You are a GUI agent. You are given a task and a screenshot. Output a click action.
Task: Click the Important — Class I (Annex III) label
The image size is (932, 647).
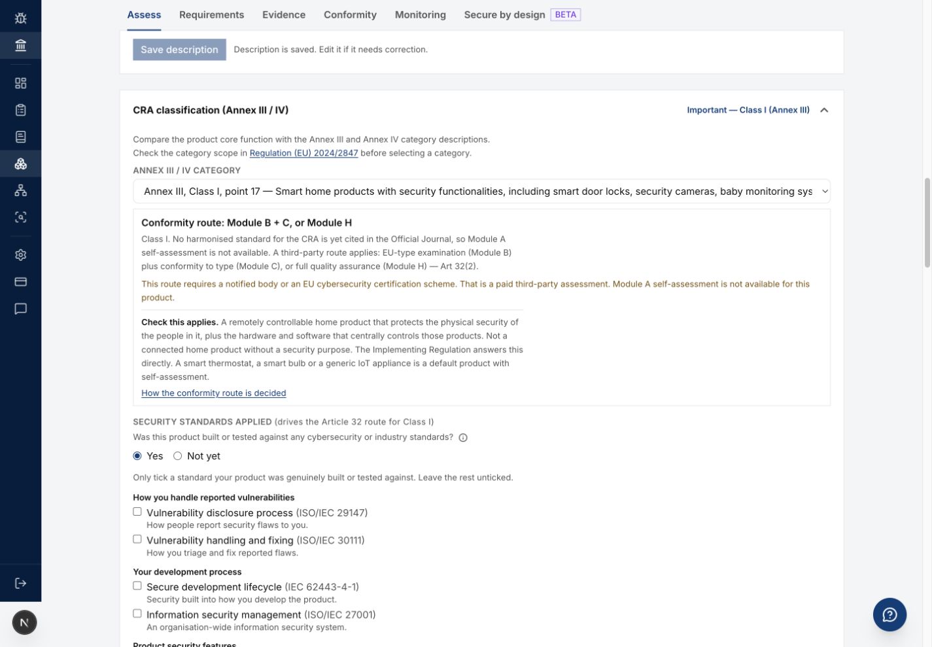[748, 110]
